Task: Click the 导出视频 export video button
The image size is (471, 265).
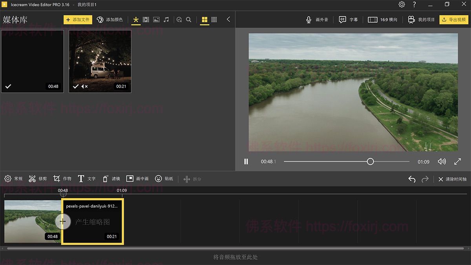Action: [x=453, y=19]
